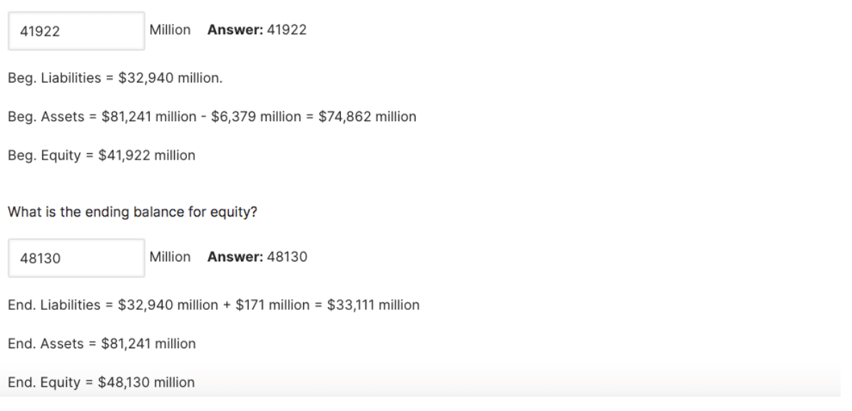Click the "Answer: 48130" text
Screen dimensions: 852x411
tap(257, 257)
